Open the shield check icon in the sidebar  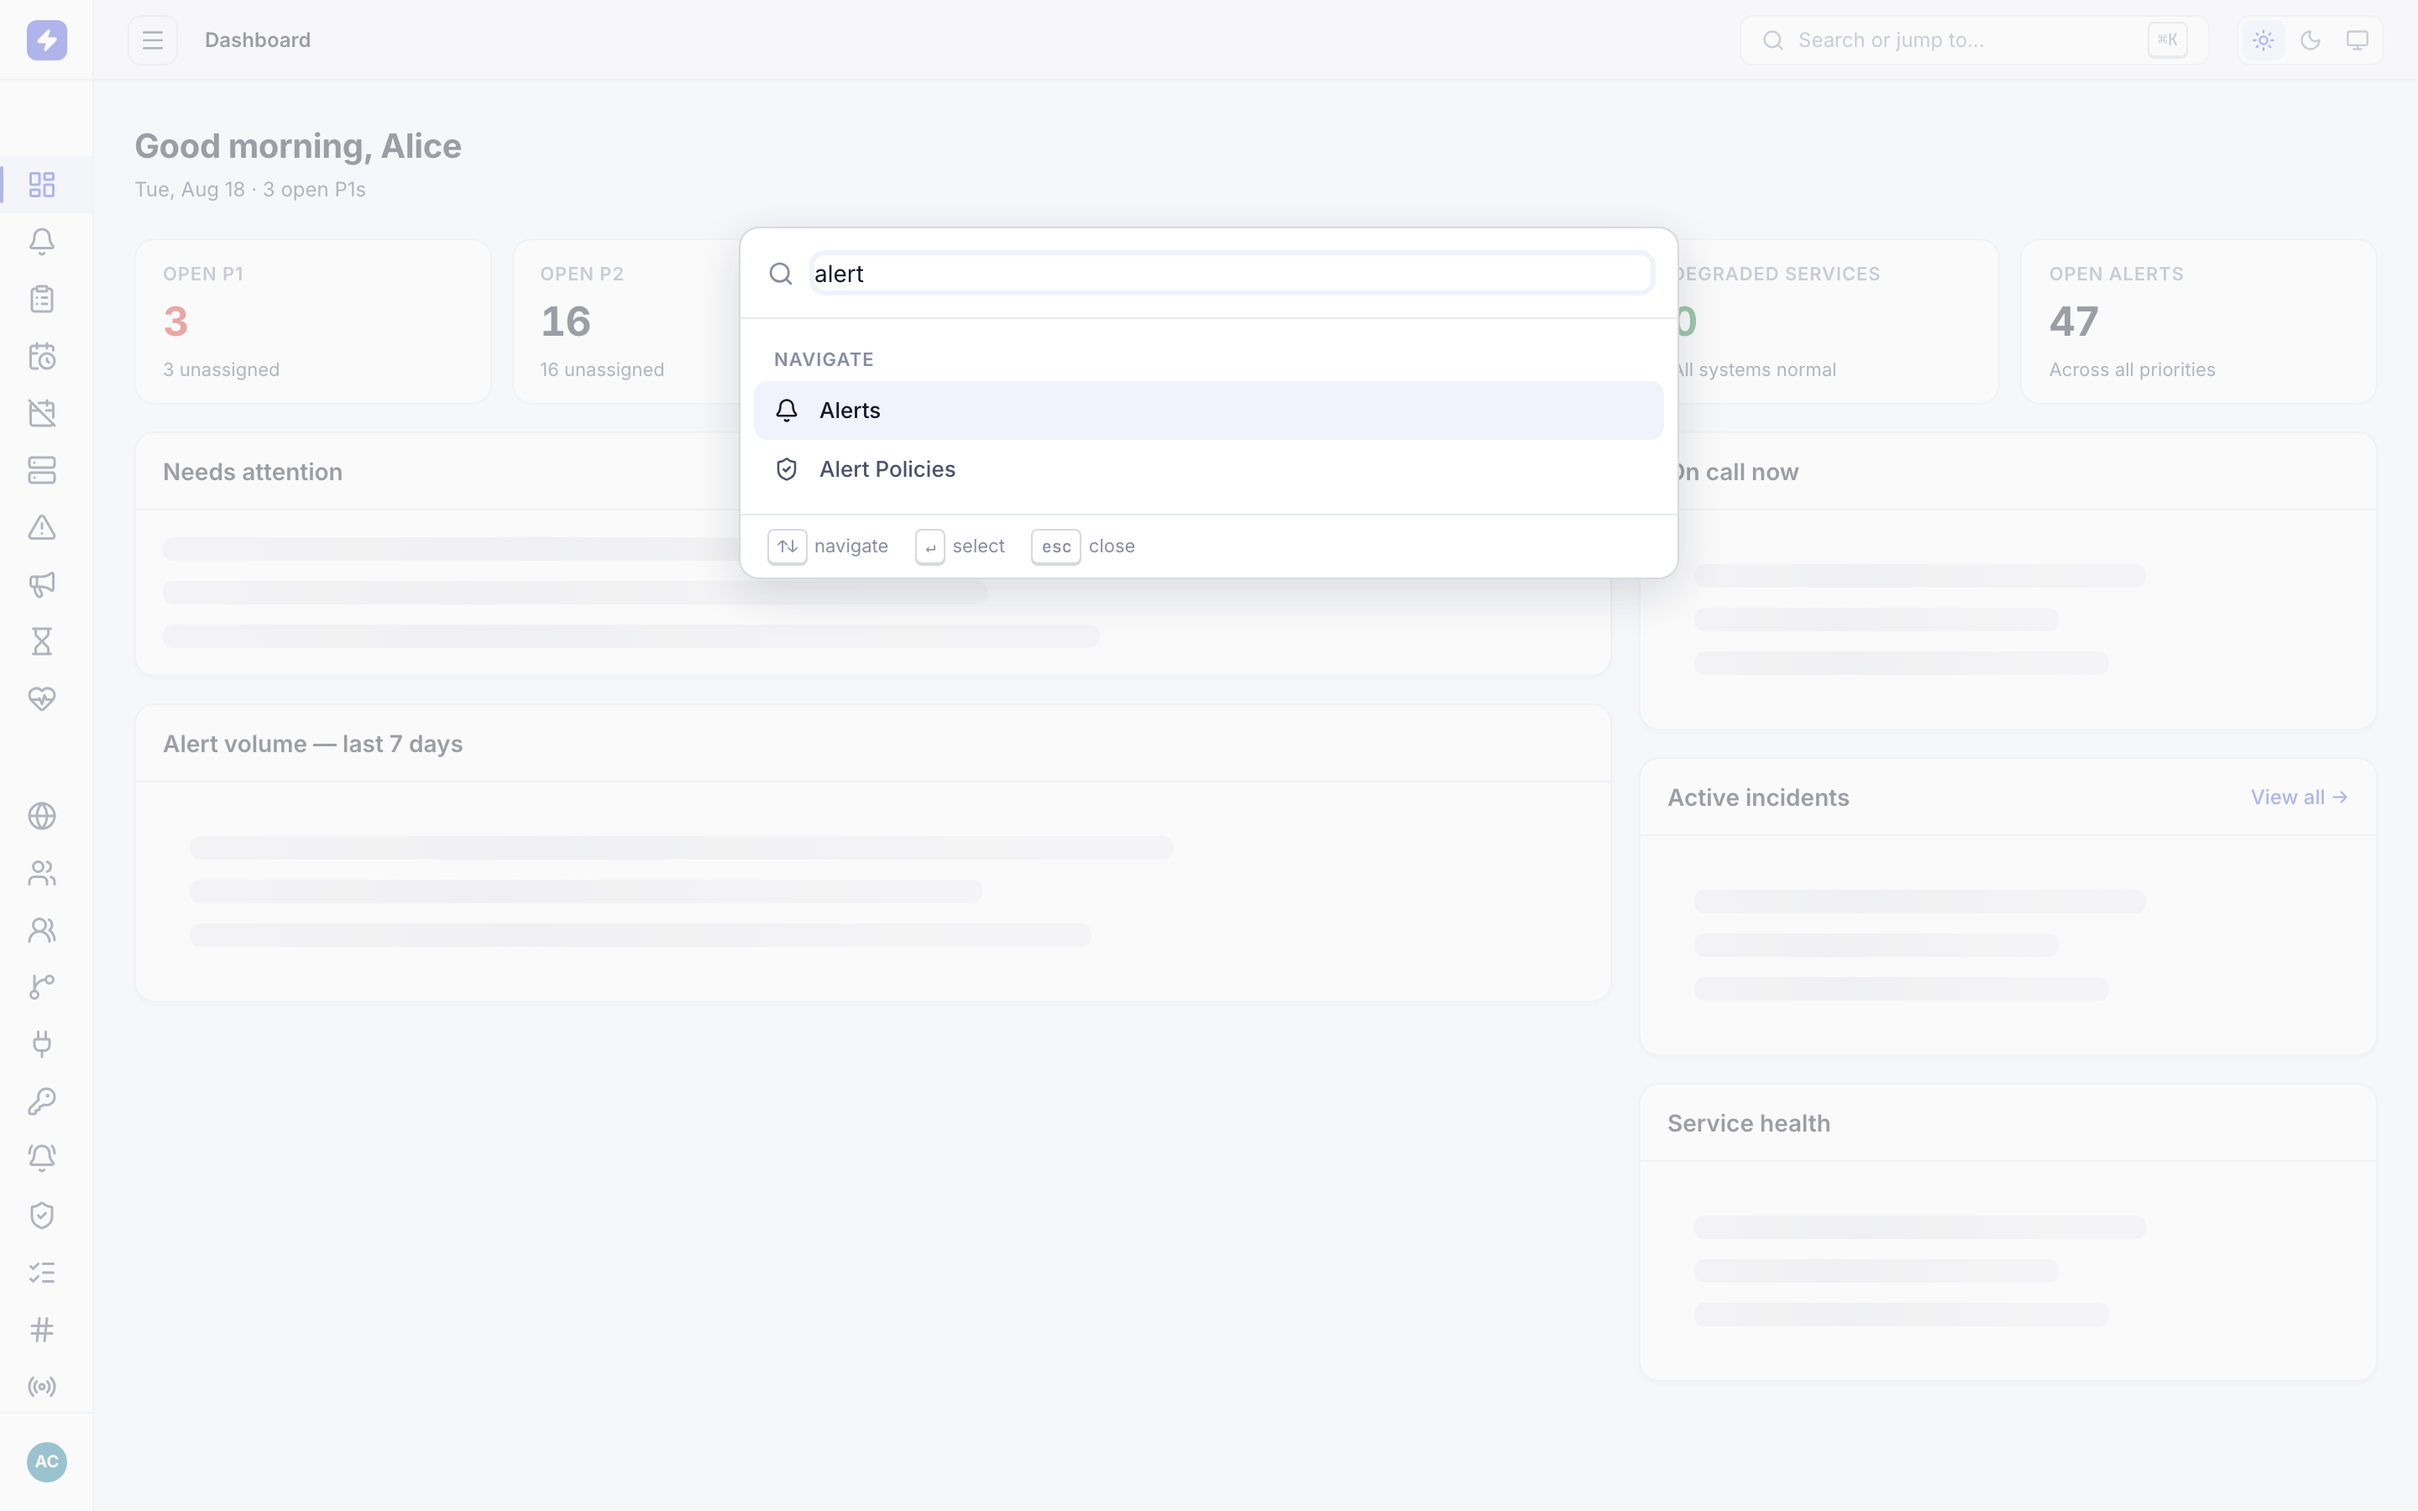point(42,1216)
